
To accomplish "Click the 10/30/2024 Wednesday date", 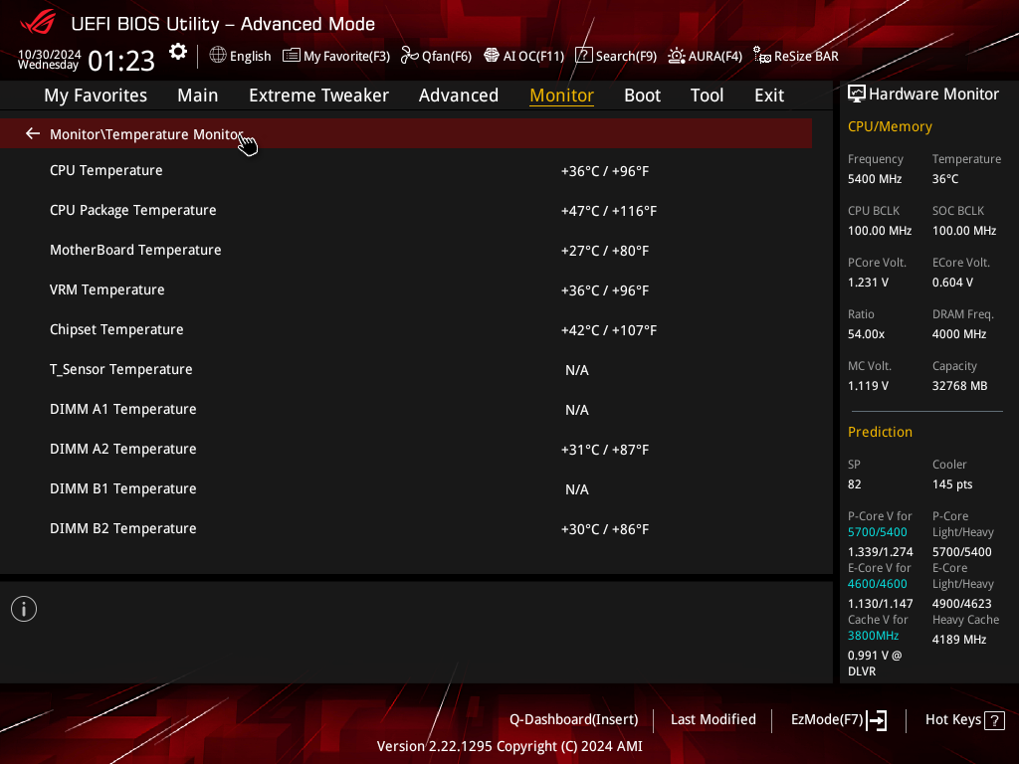I will tap(50, 59).
